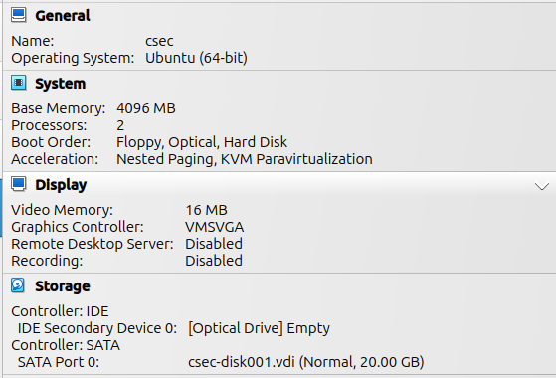Click the Storage disk icon
Screen dimensions: 556x378
[17, 285]
